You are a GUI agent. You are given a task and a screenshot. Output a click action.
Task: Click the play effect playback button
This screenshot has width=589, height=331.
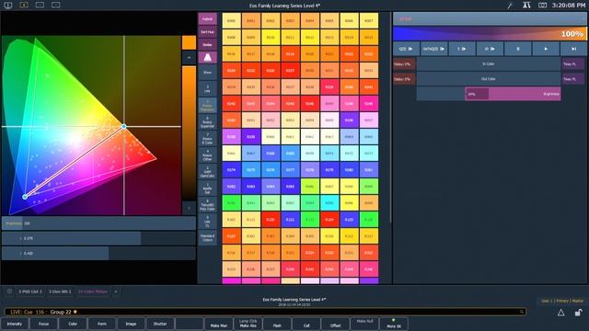point(546,49)
